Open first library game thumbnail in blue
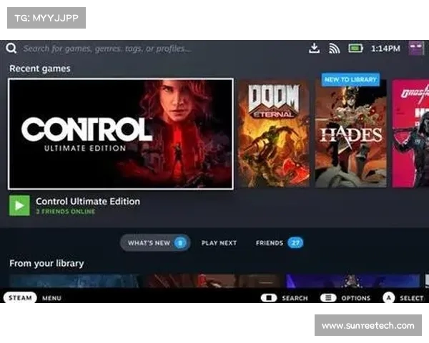This screenshot has height=343, width=429. click(74, 281)
